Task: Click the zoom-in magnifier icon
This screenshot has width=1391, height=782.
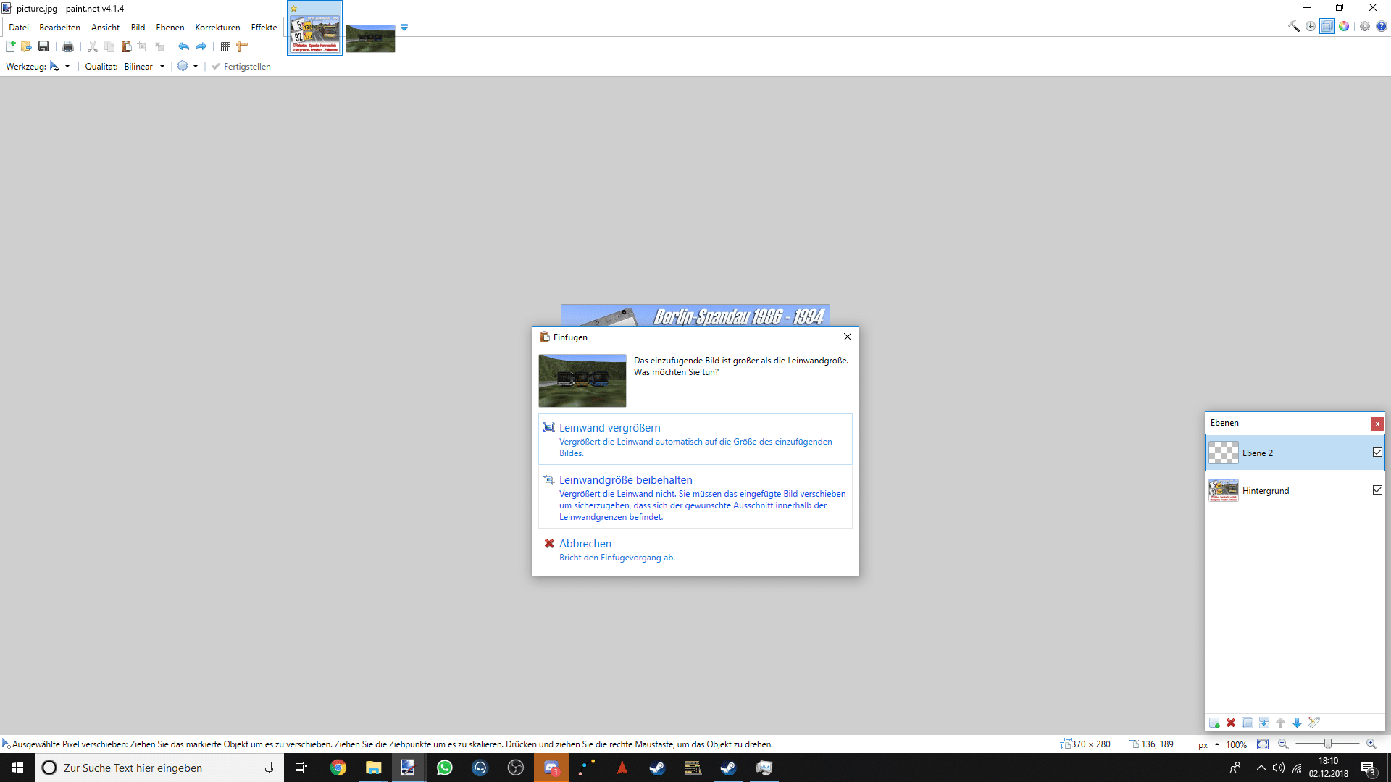Action: [1371, 744]
